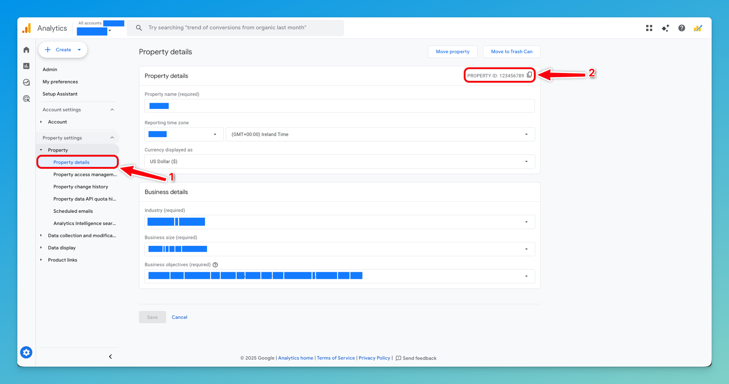Image resolution: width=729 pixels, height=384 pixels.
Task: Open the Reports section icon
Action: (x=26, y=66)
